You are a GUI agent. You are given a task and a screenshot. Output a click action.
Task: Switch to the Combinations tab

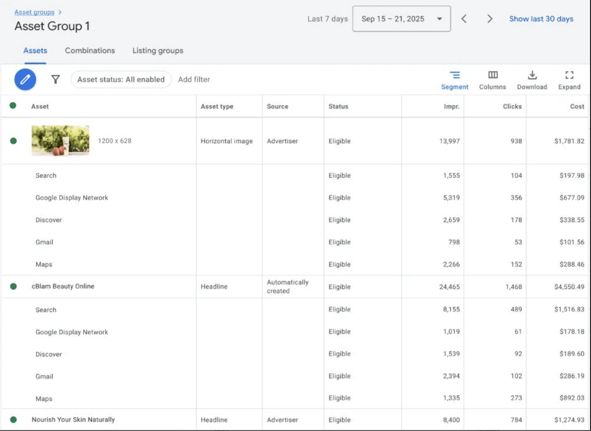[x=90, y=50]
